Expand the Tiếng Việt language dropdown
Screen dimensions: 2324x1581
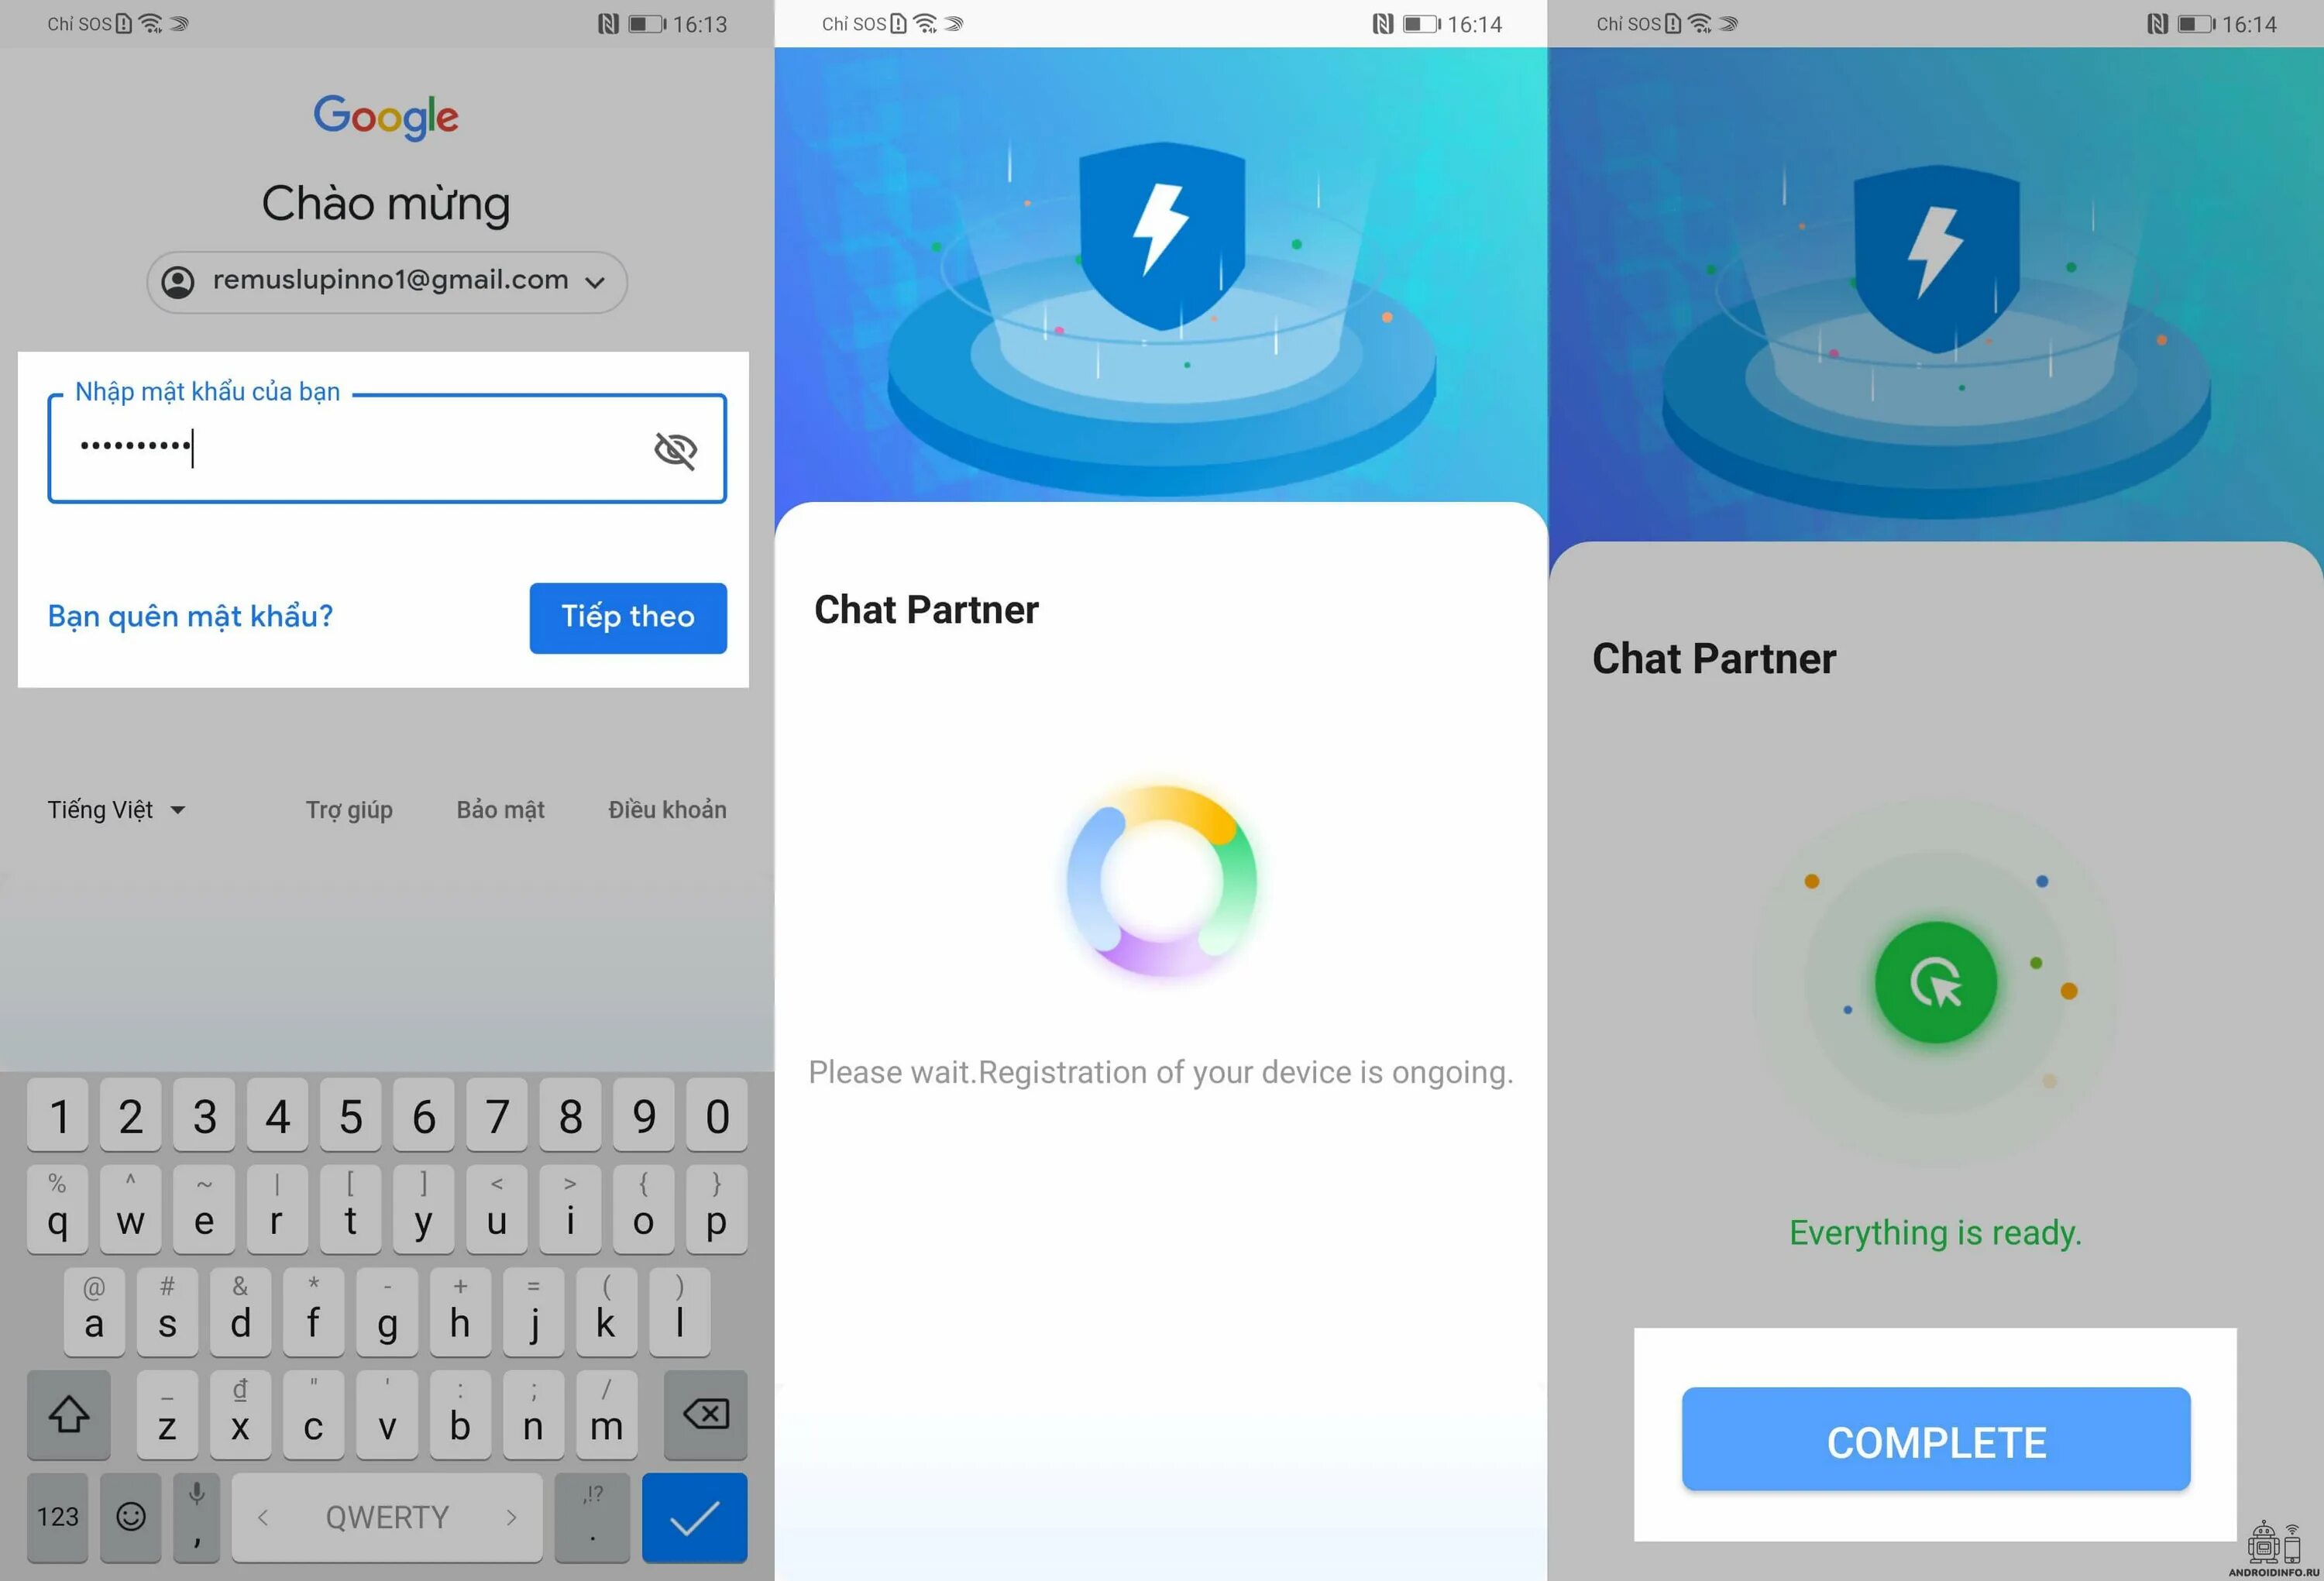[115, 808]
